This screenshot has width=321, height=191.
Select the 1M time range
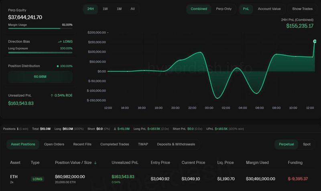[x=119, y=9]
